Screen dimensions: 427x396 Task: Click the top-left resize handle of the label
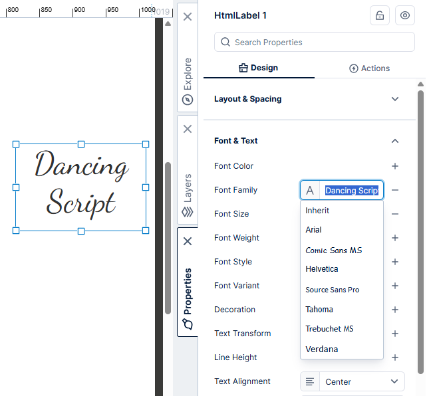coord(16,144)
